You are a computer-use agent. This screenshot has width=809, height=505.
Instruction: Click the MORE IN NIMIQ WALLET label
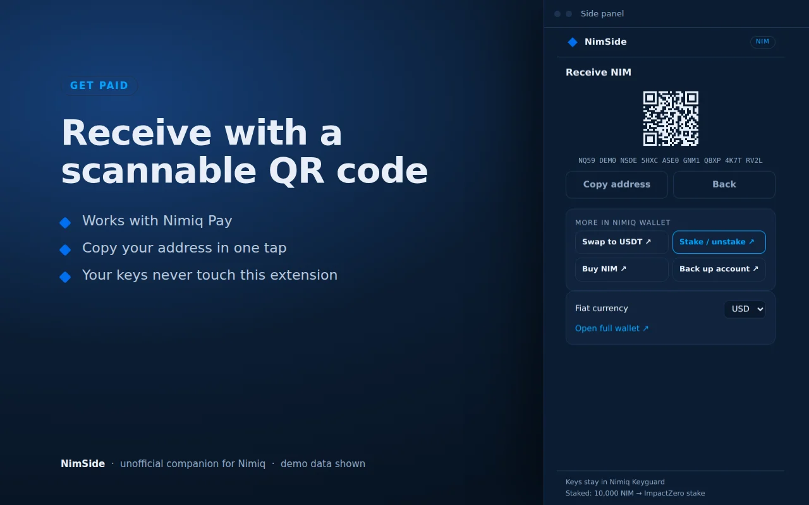623,222
